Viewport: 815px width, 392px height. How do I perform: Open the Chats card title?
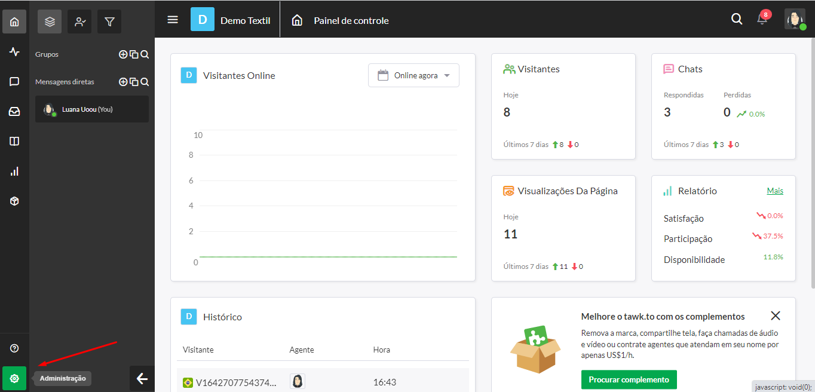coord(690,69)
